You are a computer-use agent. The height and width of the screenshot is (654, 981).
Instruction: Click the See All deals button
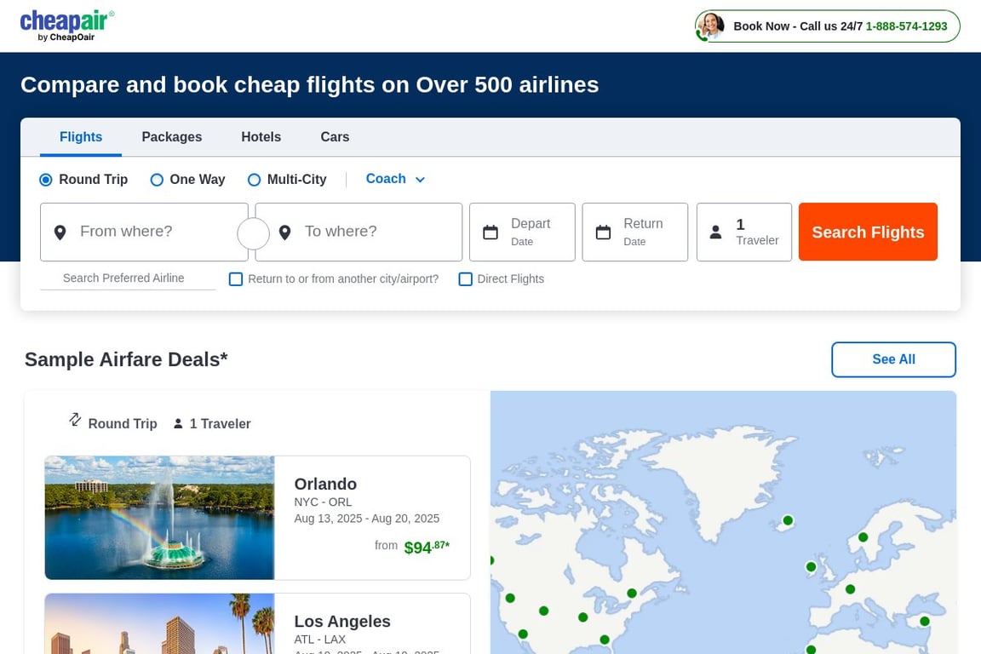(893, 359)
